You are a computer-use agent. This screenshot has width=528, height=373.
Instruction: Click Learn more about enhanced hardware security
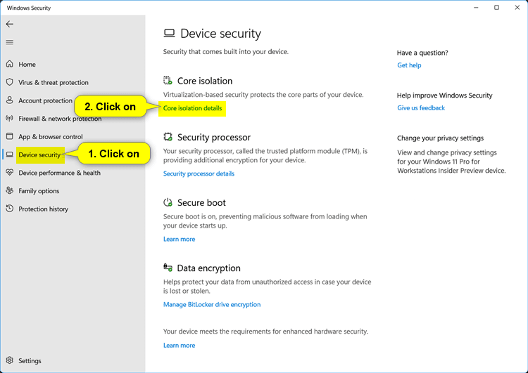[x=179, y=346]
